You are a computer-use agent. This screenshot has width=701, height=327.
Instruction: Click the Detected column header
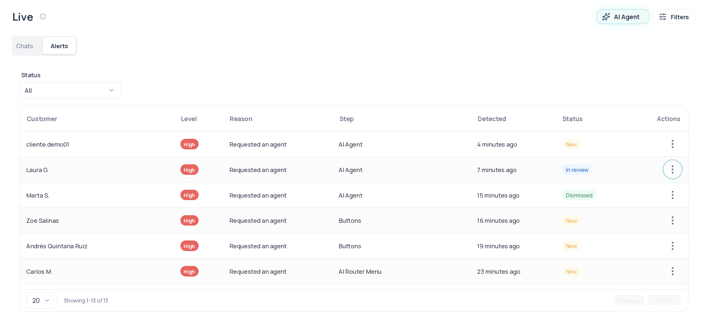click(x=492, y=119)
